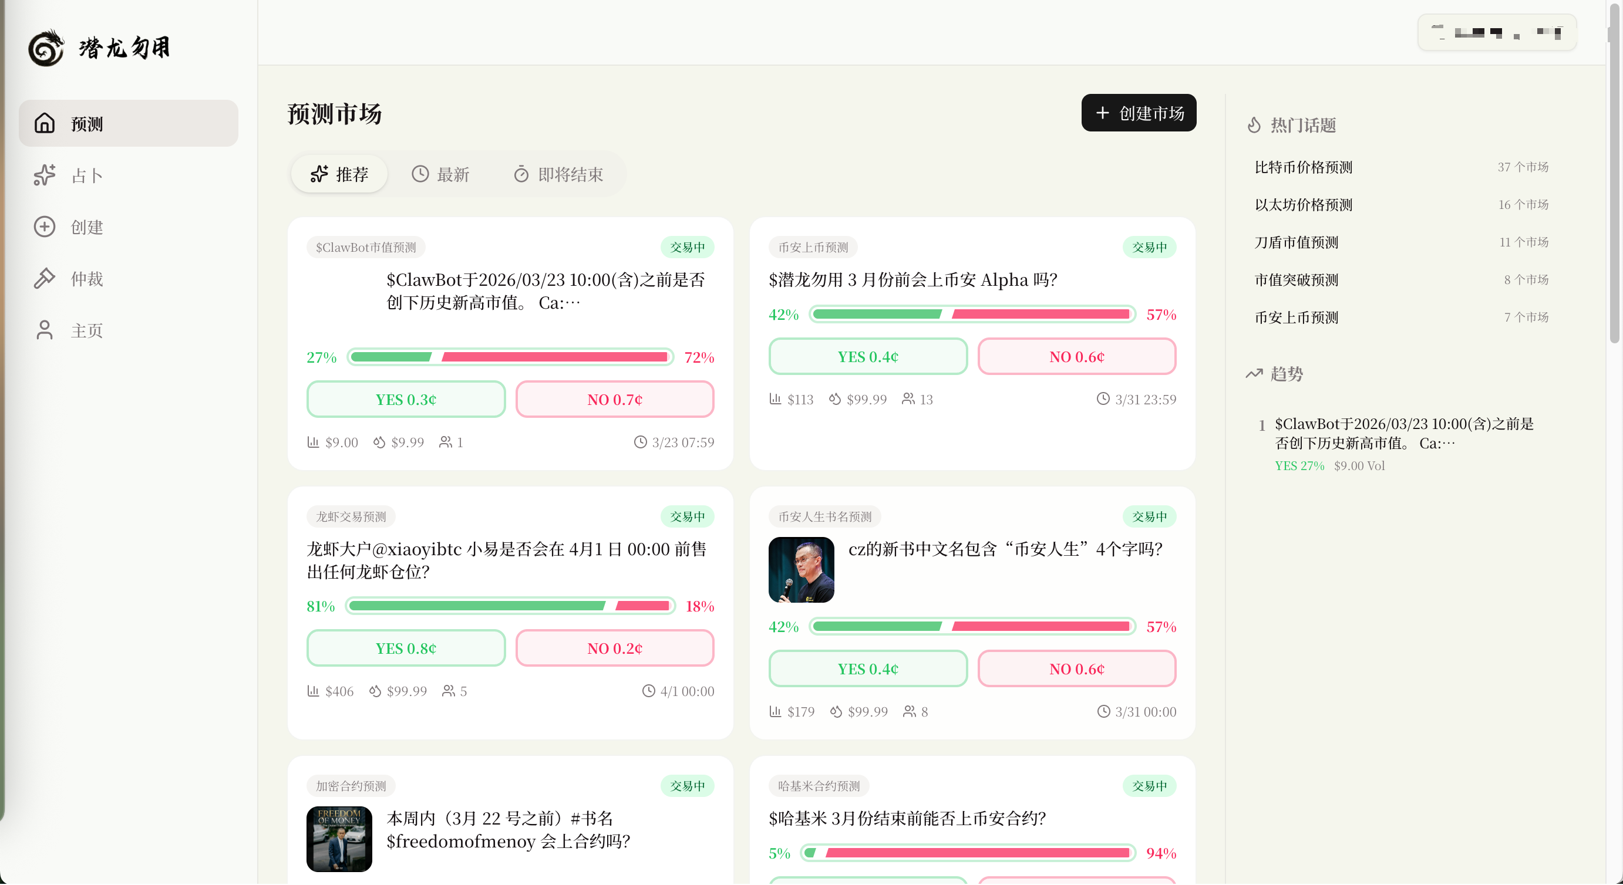This screenshot has height=885, width=1623.
Task: Click the trend arrow icon beside 趋势
Action: (x=1254, y=373)
